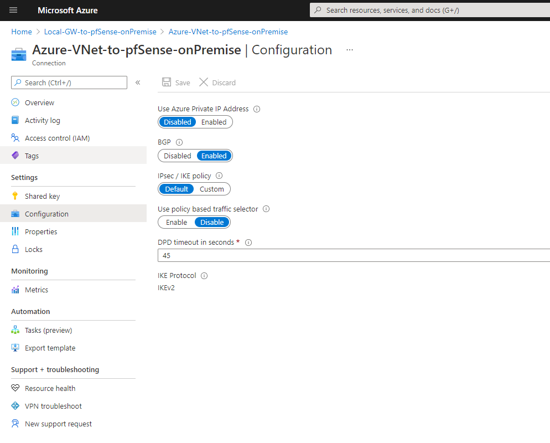Switch IPsec / IKE policy to Custom

point(211,189)
